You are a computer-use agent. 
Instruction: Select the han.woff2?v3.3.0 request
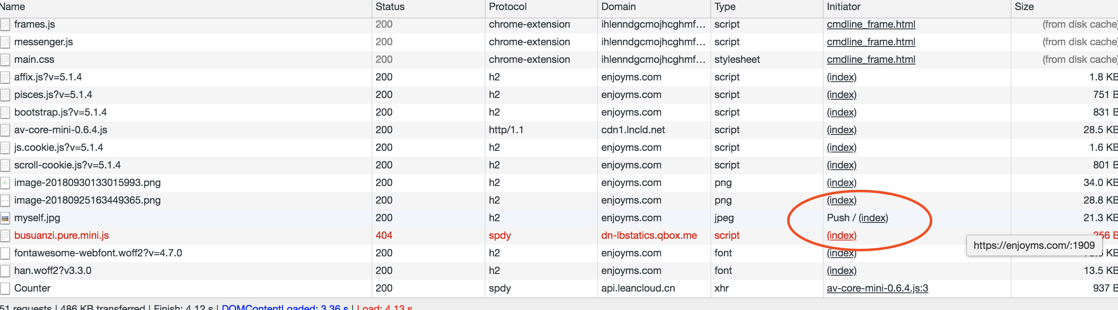[x=52, y=271]
